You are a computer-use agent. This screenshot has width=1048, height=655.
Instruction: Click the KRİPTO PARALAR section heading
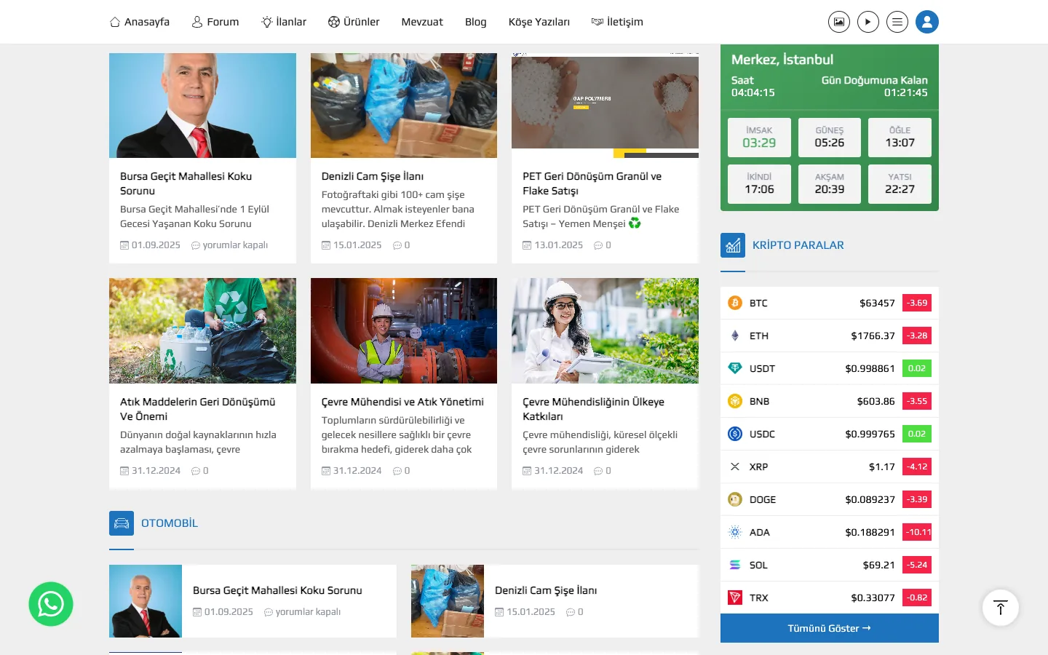(798, 245)
